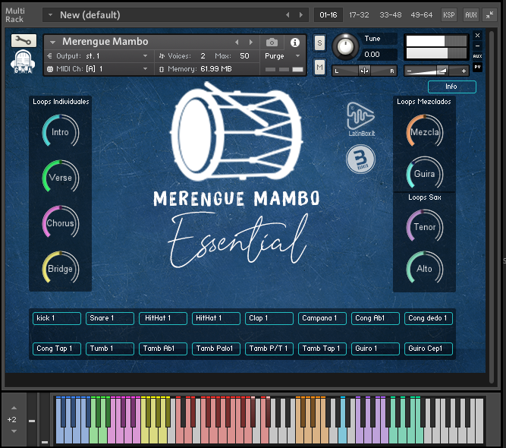This screenshot has height=448, width=506.
Task: Select the 49-64 rack page tab
Action: coord(422,15)
